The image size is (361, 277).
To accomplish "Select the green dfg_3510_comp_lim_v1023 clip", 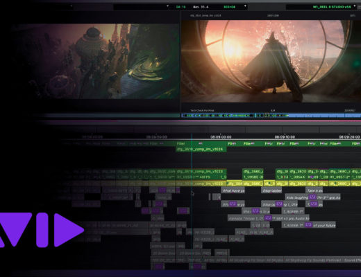I will 201,172.
